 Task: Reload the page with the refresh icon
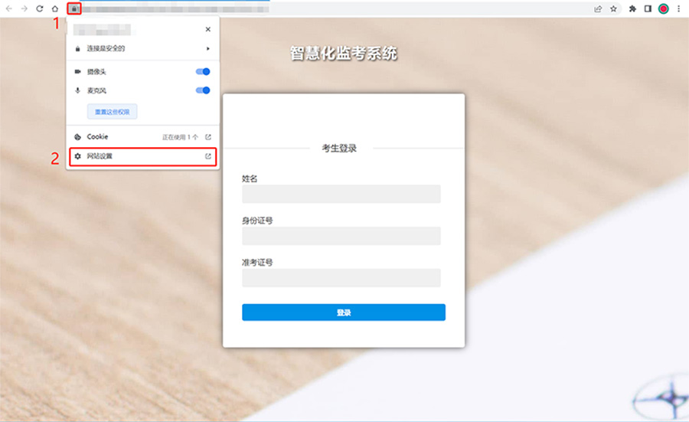click(x=39, y=8)
